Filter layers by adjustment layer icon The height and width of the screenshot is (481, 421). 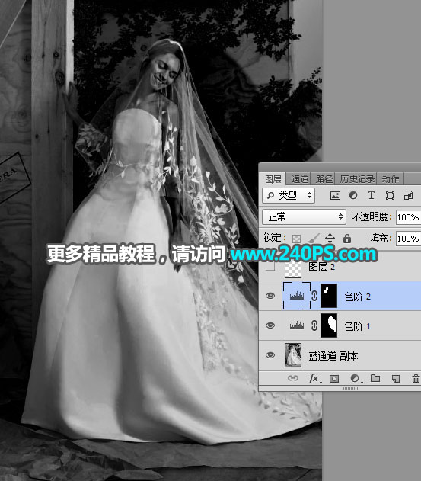tap(353, 195)
